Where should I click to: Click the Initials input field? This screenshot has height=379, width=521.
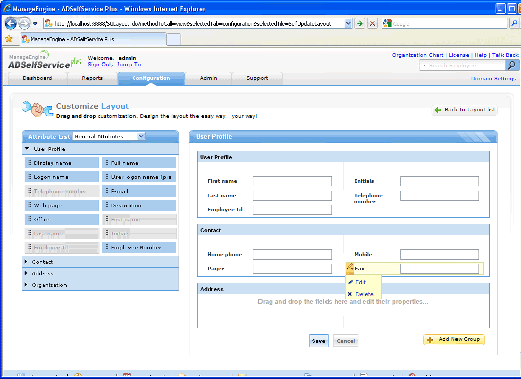point(439,181)
